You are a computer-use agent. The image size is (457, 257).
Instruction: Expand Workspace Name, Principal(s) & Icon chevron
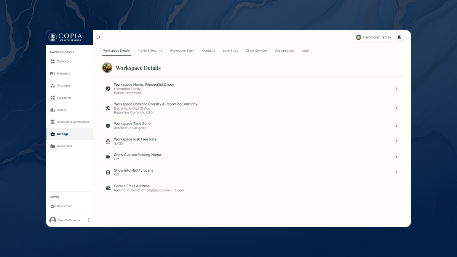coord(396,89)
